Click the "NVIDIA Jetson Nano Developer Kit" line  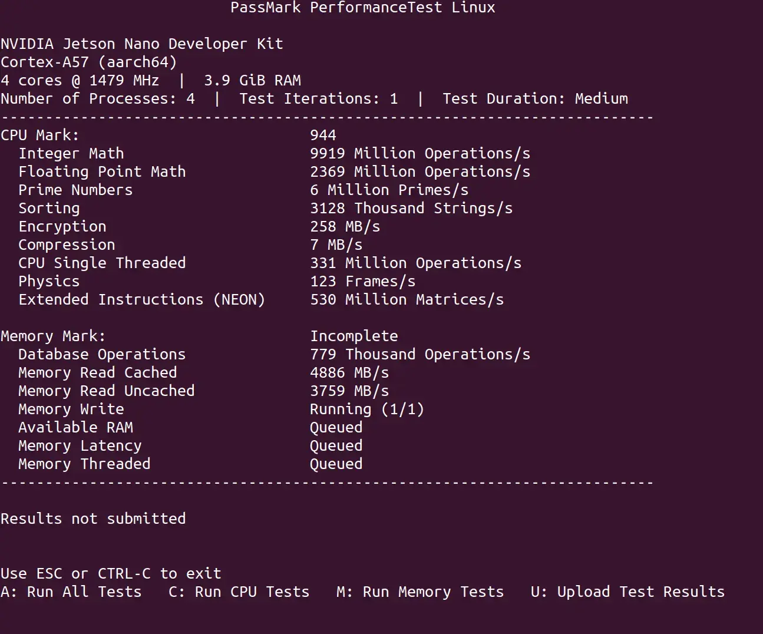click(141, 44)
